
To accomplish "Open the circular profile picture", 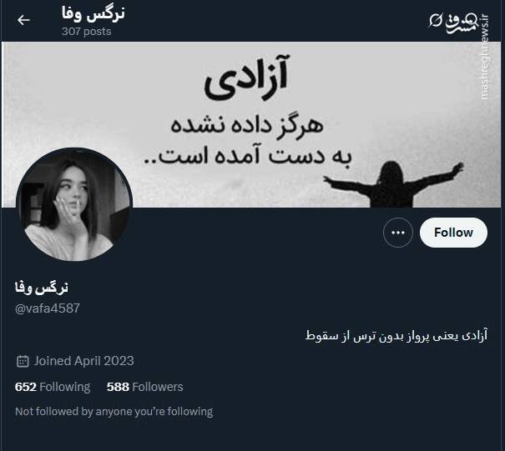I will (x=74, y=204).
